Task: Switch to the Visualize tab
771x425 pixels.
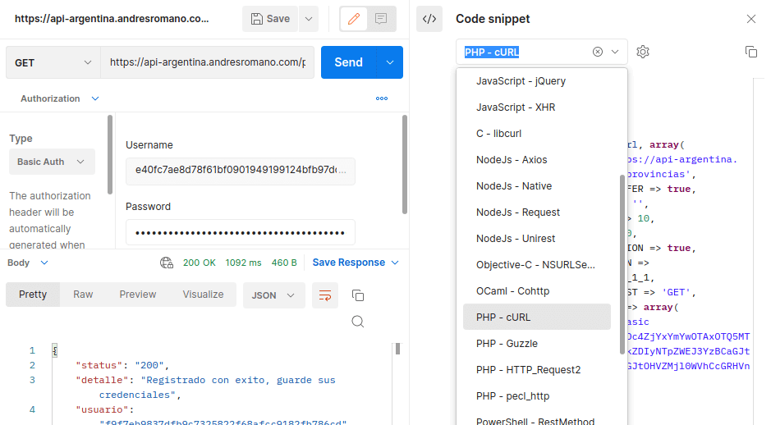Action: [203, 295]
